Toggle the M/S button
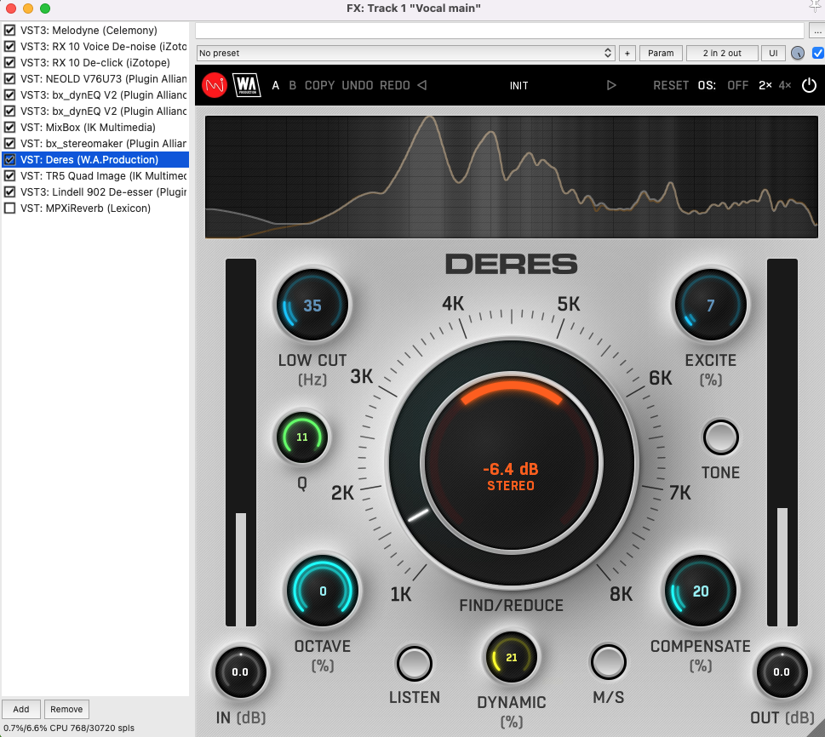Image resolution: width=825 pixels, height=737 pixels. [608, 662]
